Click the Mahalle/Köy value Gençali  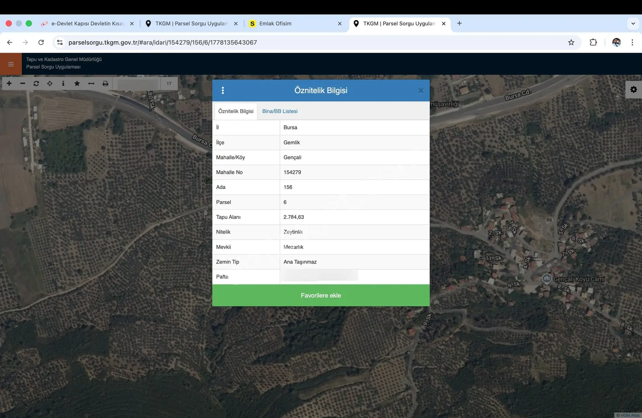[293, 157]
